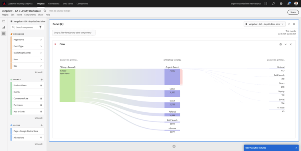Select the Referral 14,398 flow node

172,115
